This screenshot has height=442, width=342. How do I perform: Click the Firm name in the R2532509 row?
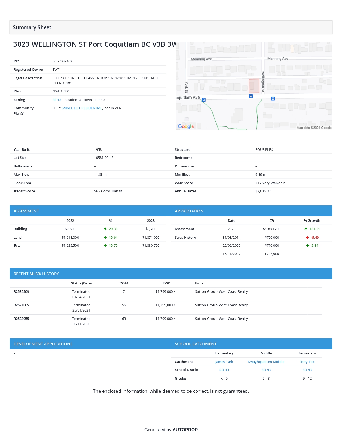221,292
